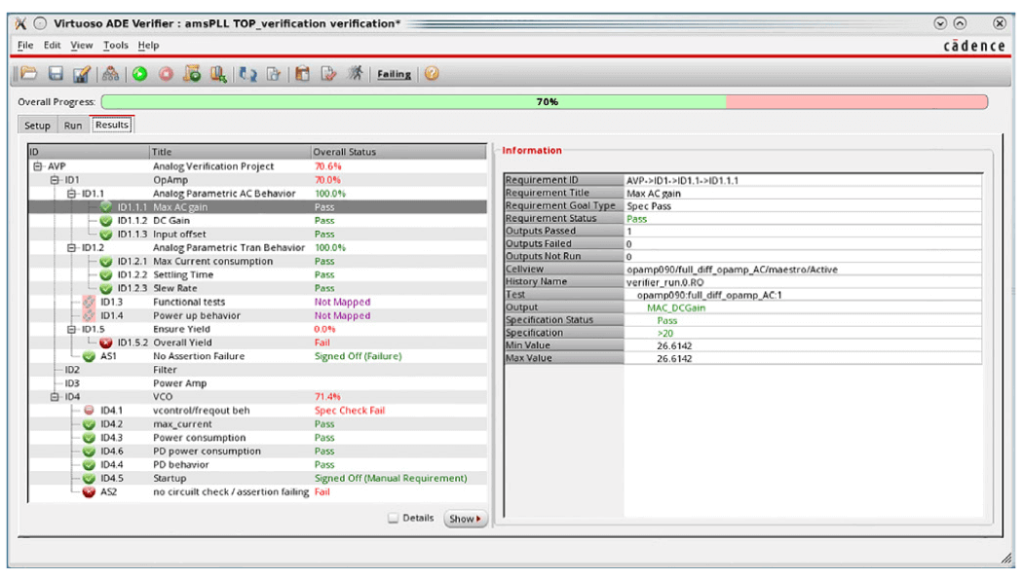Click the app icon in title bar
Screen dimensions: 1023x579
coord(20,23)
